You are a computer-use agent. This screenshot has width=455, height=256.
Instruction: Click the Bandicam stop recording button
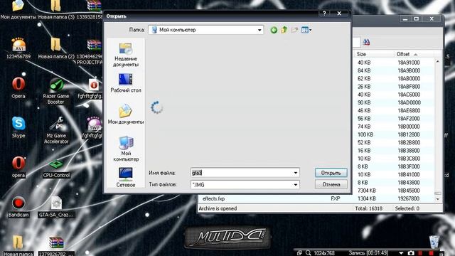click(432, 253)
